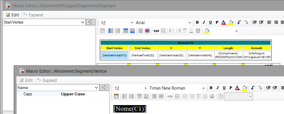The width and height of the screenshot is (284, 114).
Task: Select the Length header cell
Action: 228,48
